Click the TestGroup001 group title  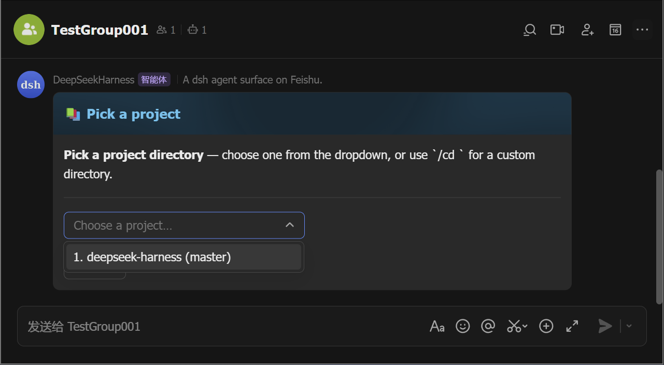(x=100, y=30)
